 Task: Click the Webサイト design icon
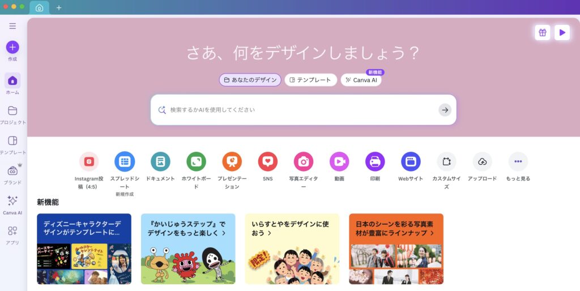click(x=411, y=161)
